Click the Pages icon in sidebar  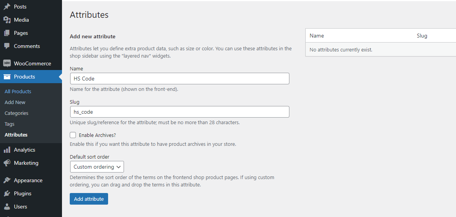point(7,33)
